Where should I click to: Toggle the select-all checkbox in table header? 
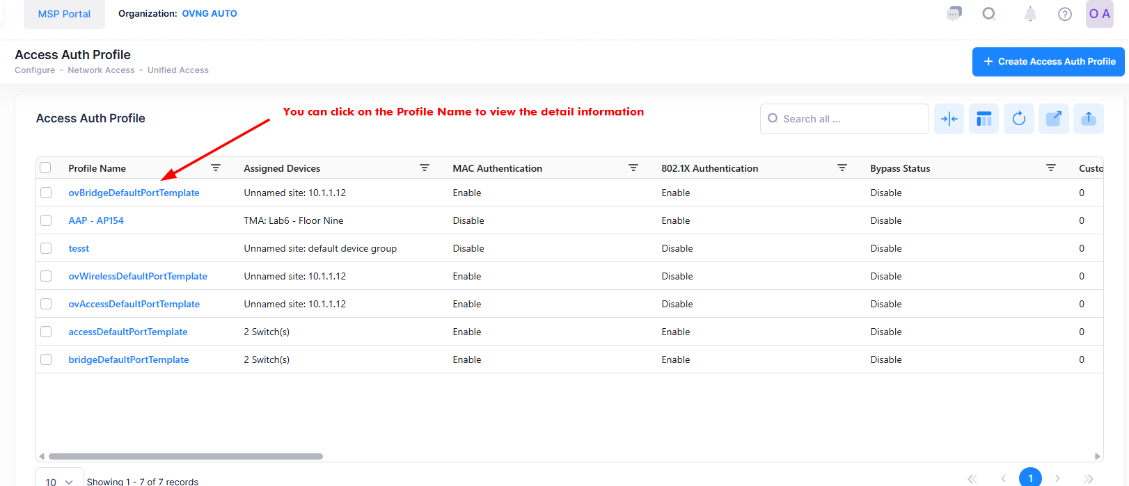tap(46, 168)
